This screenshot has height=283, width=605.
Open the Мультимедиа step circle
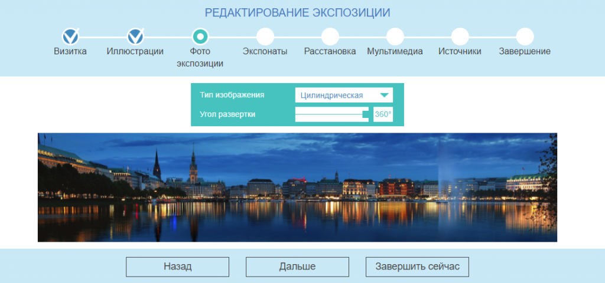pos(395,37)
